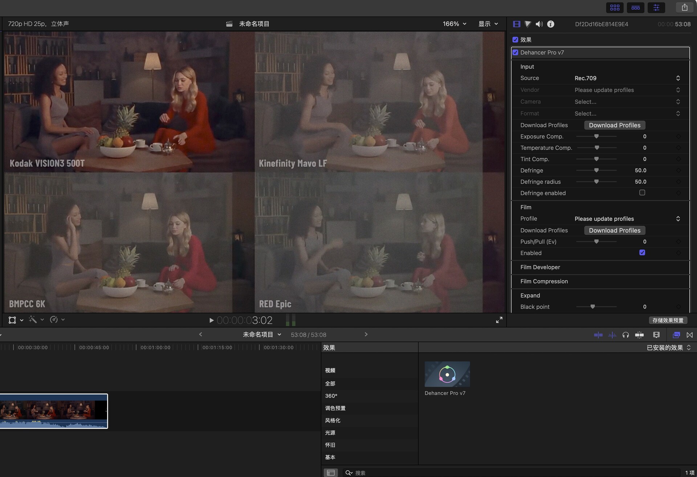
Task: Disable the Dehancer Pro v7 effect checkbox
Action: 515,52
